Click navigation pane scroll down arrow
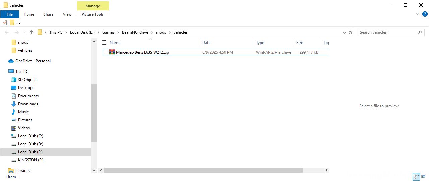The width and height of the screenshot is (429, 181). (x=94, y=170)
